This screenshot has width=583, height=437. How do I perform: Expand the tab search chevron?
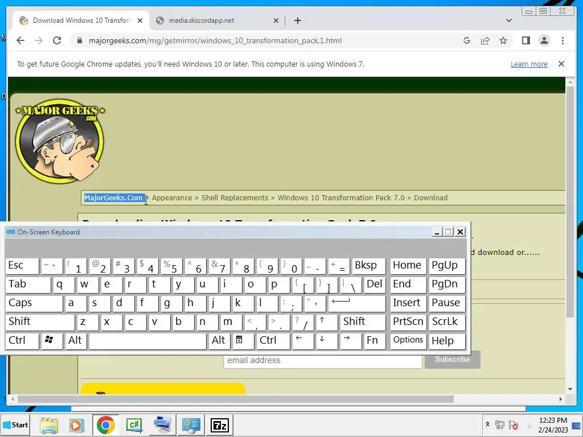pos(509,20)
